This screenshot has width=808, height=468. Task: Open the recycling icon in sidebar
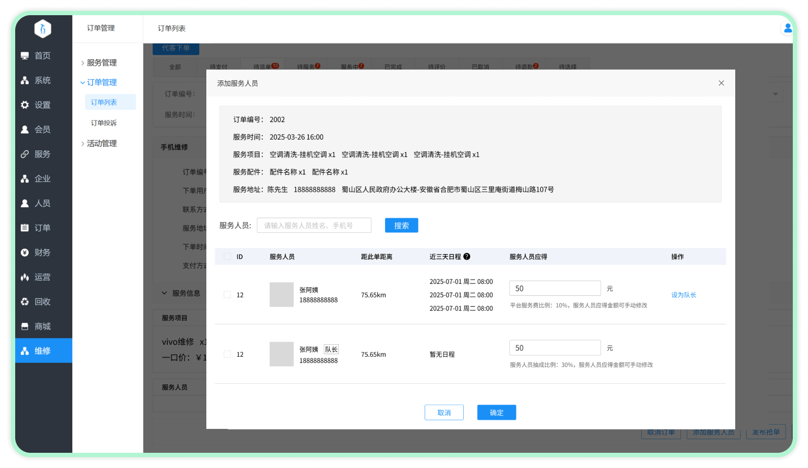[25, 302]
